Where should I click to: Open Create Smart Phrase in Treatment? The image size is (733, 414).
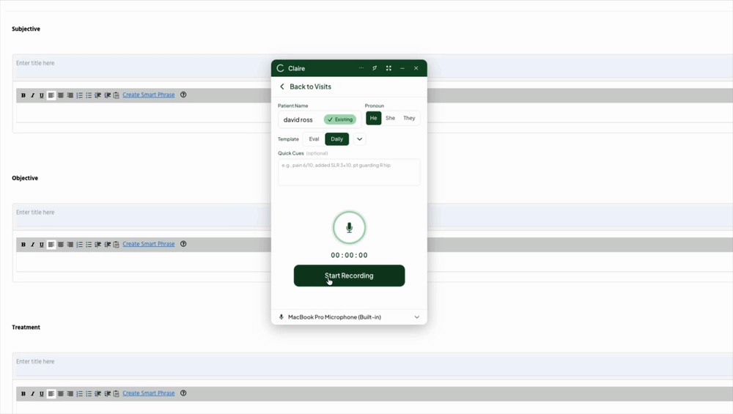tap(149, 393)
